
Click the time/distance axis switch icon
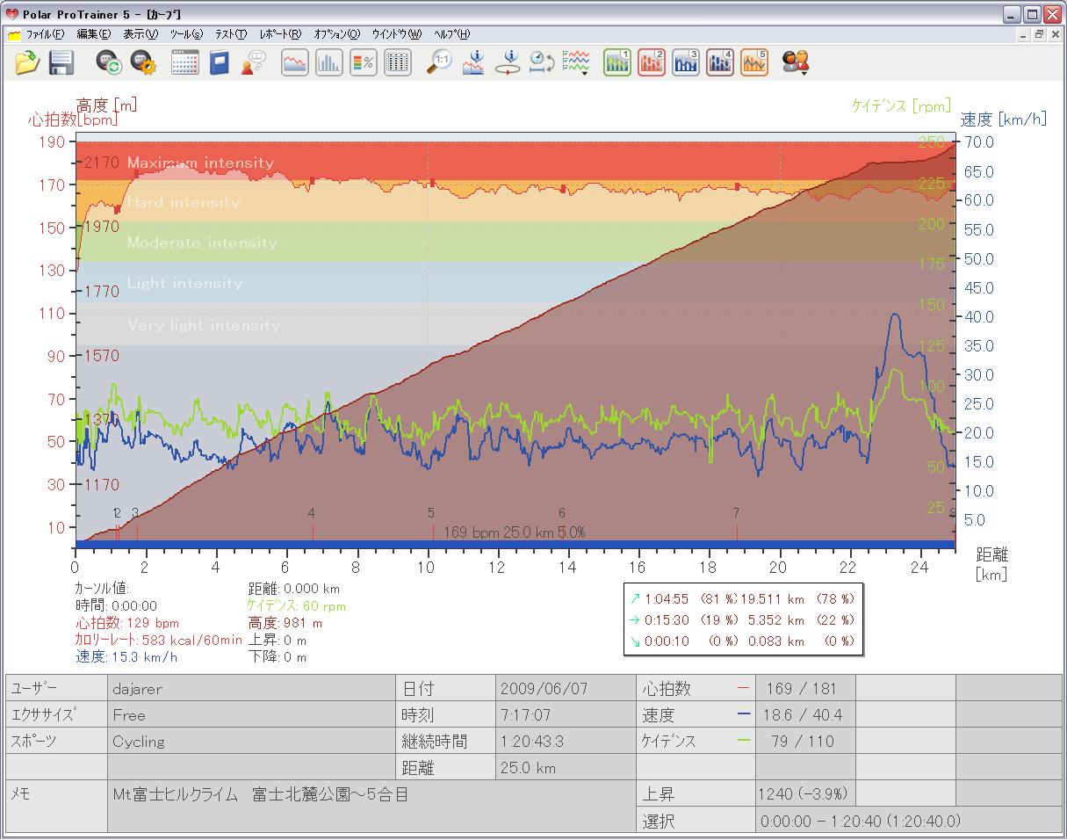[x=542, y=62]
